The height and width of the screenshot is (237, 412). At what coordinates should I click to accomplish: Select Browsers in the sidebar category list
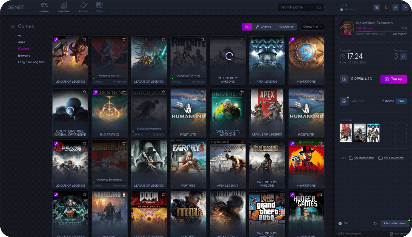24,55
